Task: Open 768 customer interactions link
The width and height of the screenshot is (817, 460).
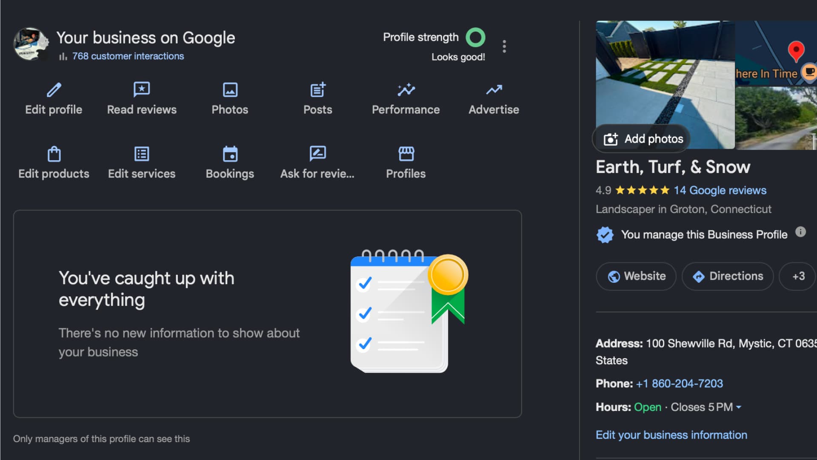Action: [x=128, y=56]
